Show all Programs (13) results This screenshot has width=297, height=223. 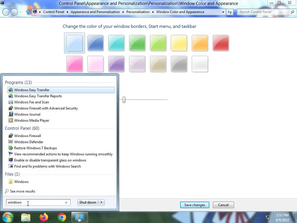click(18, 82)
